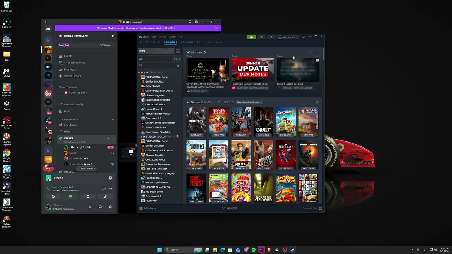
Task: Open the All library filter dropdown
Action: coord(155,59)
